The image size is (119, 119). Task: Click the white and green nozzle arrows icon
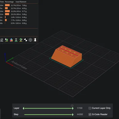coord(7,40)
